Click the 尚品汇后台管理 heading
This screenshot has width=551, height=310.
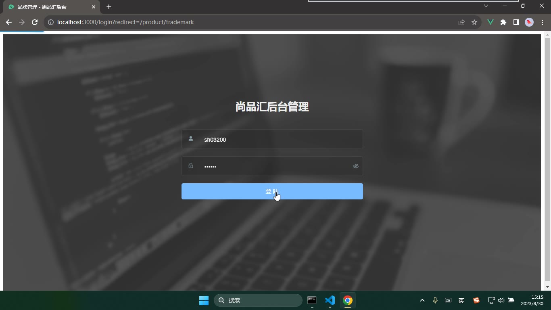[272, 107]
